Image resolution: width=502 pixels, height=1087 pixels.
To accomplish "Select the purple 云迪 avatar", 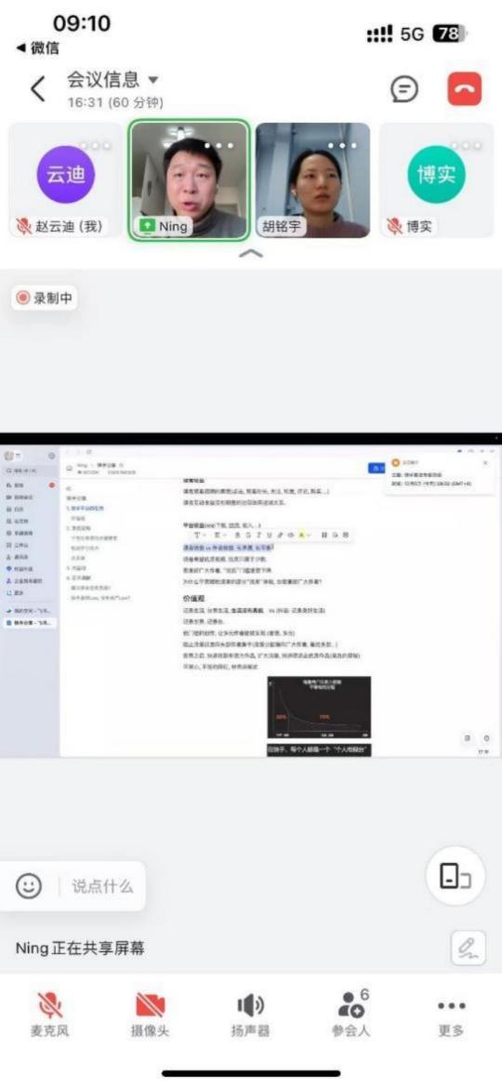I will (x=65, y=174).
